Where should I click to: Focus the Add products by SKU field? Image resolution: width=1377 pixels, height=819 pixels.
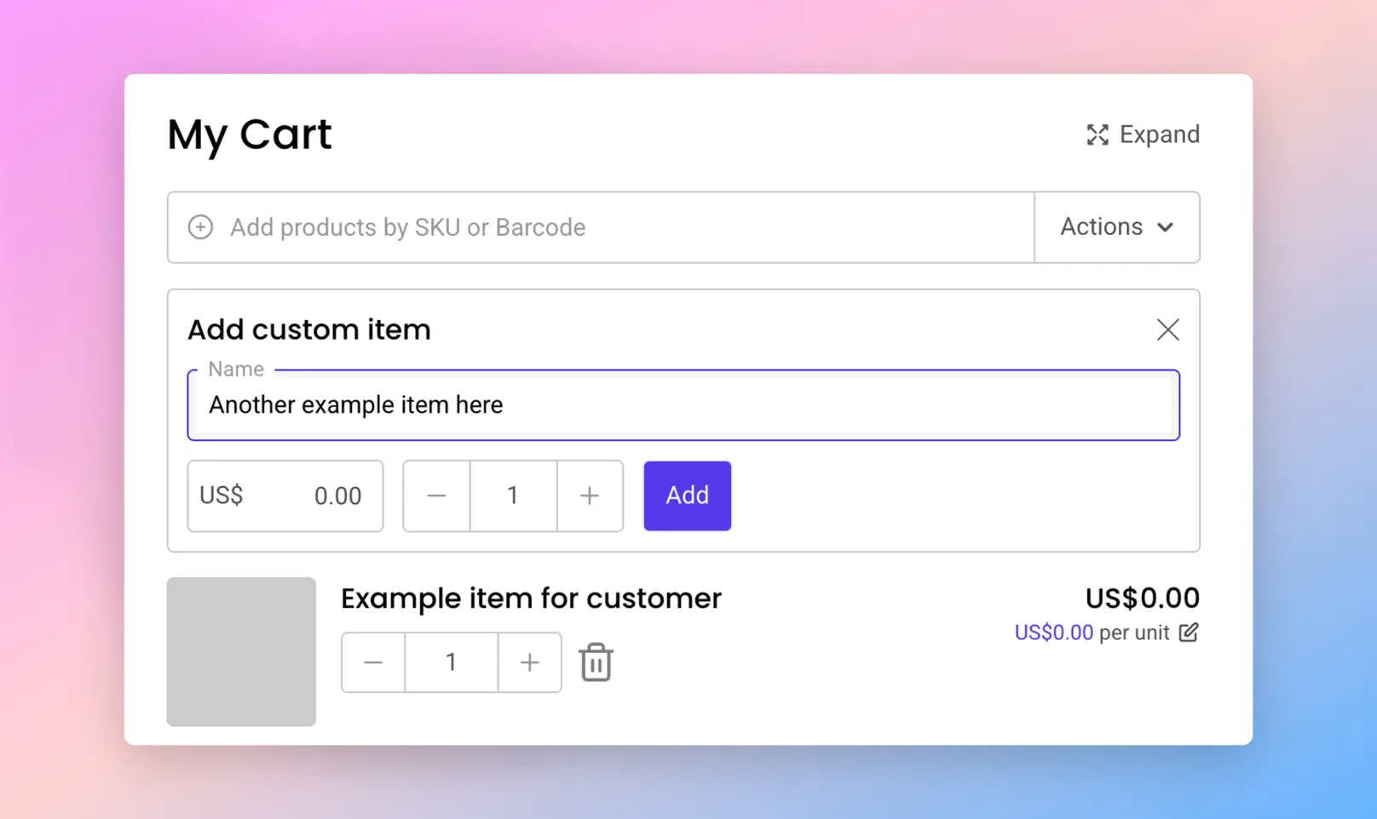(x=601, y=227)
